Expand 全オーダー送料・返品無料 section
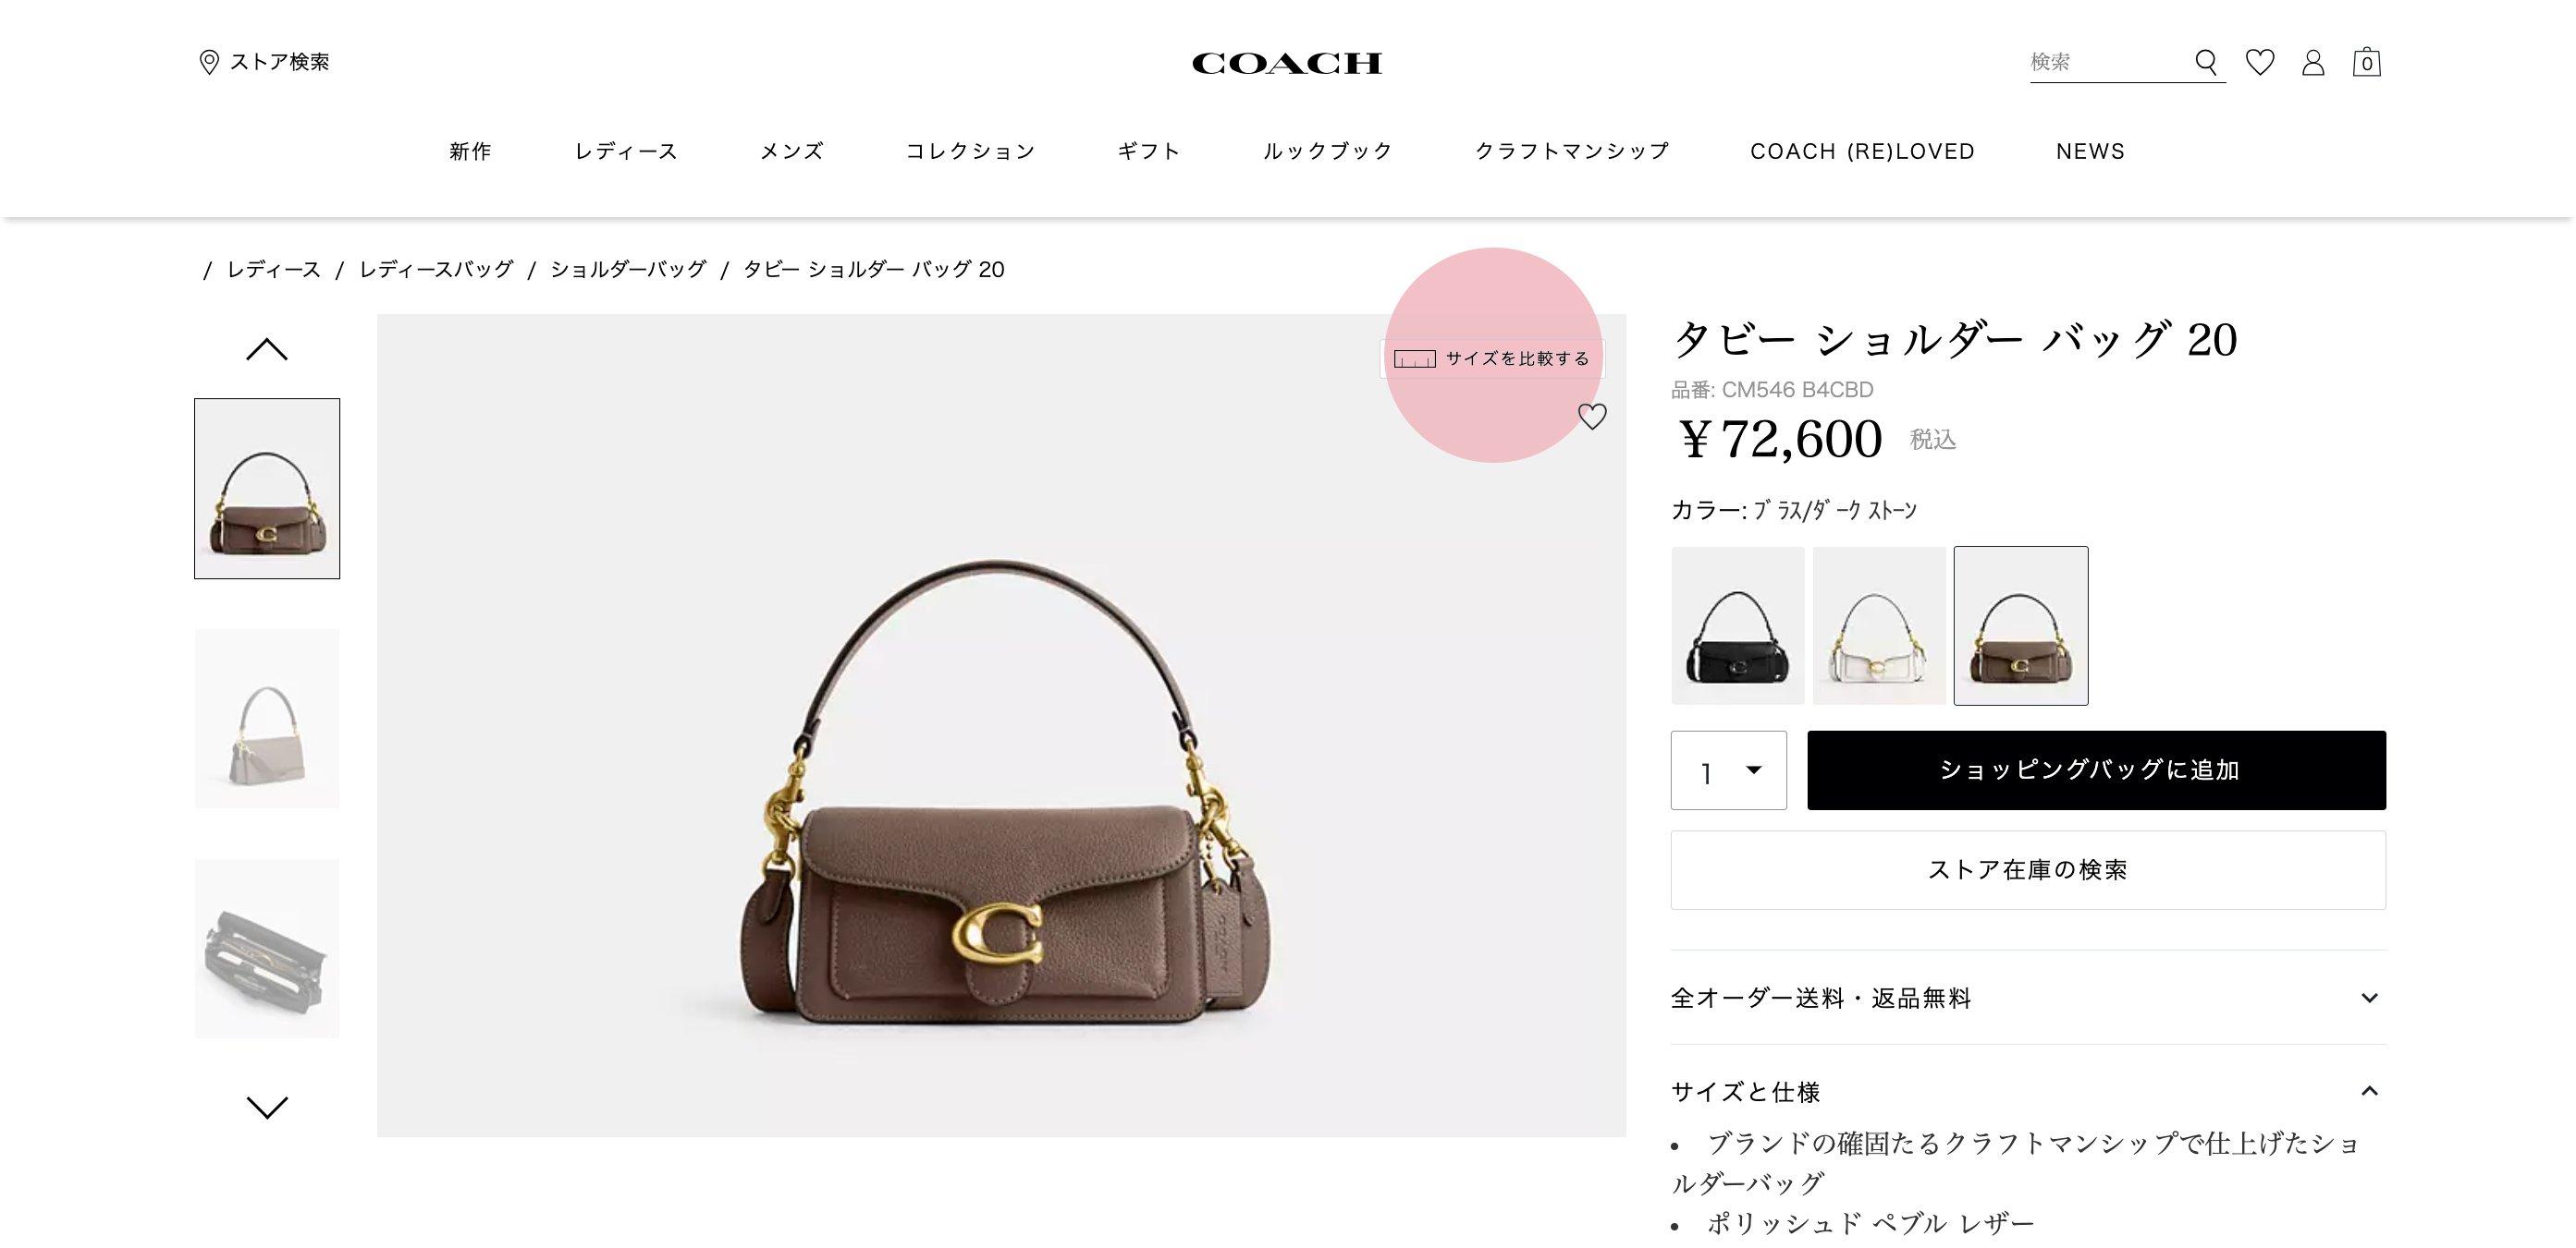The image size is (2576, 1248). coord(2028,998)
